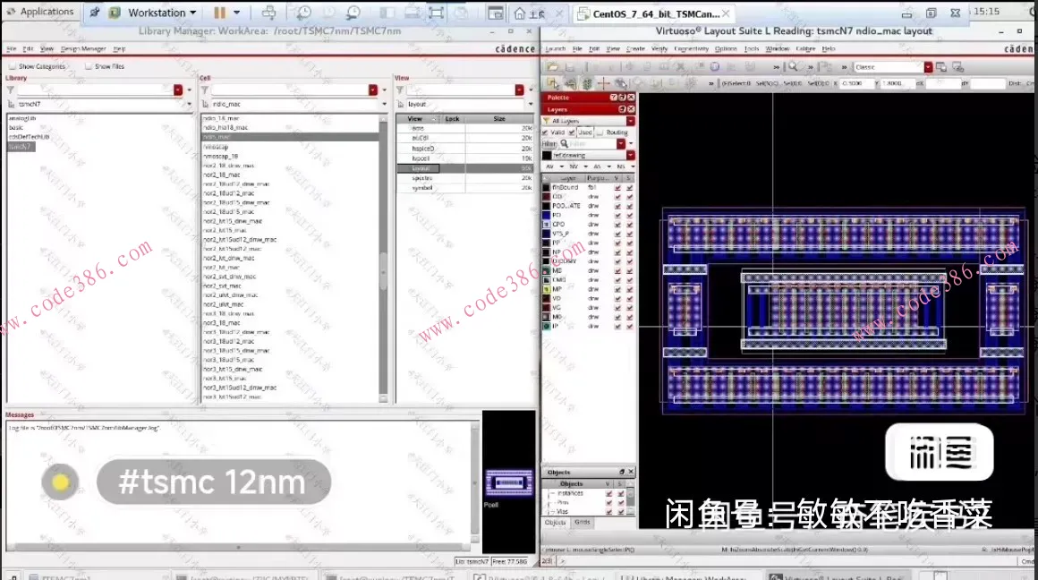Click the pause icon in Workstation toolbar
1038x580 pixels.
[220, 12]
